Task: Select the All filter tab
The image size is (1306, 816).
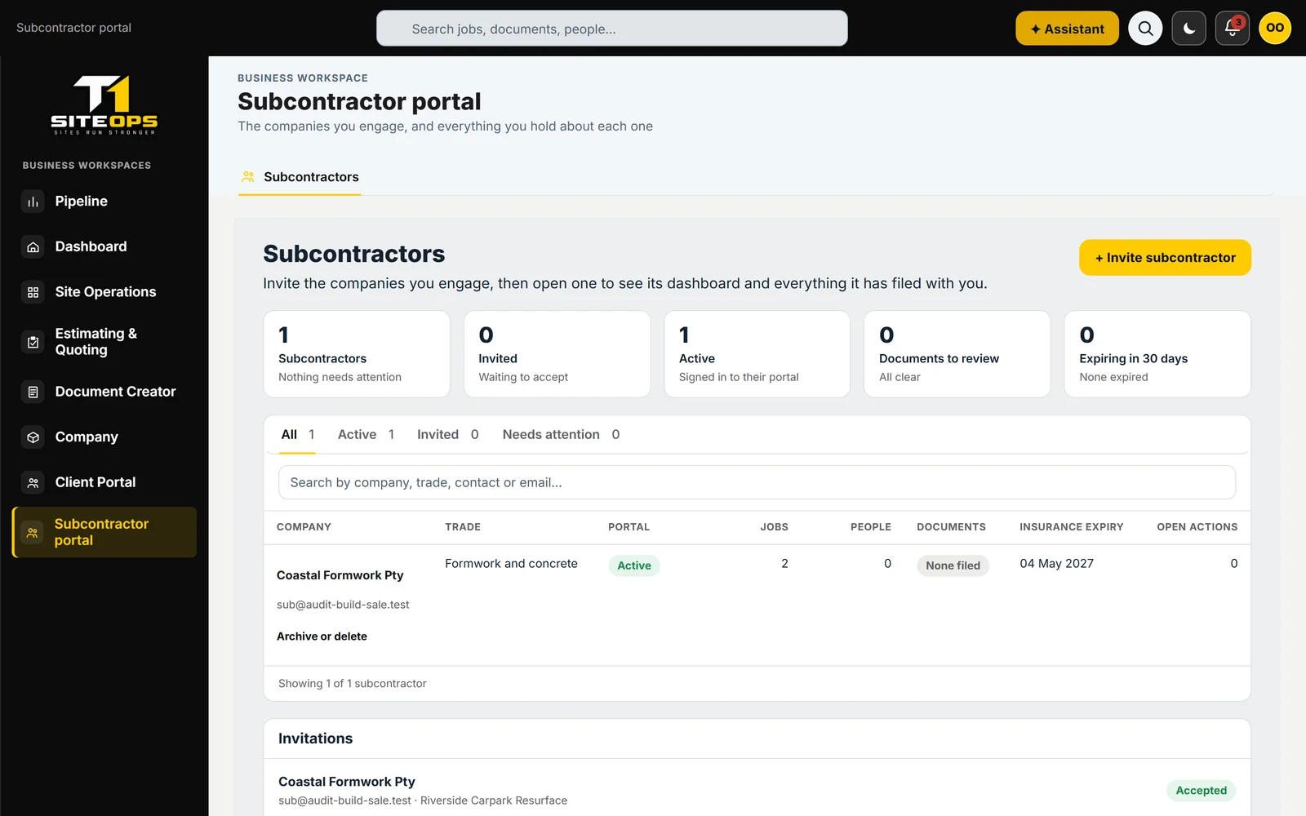Action: tap(297, 434)
